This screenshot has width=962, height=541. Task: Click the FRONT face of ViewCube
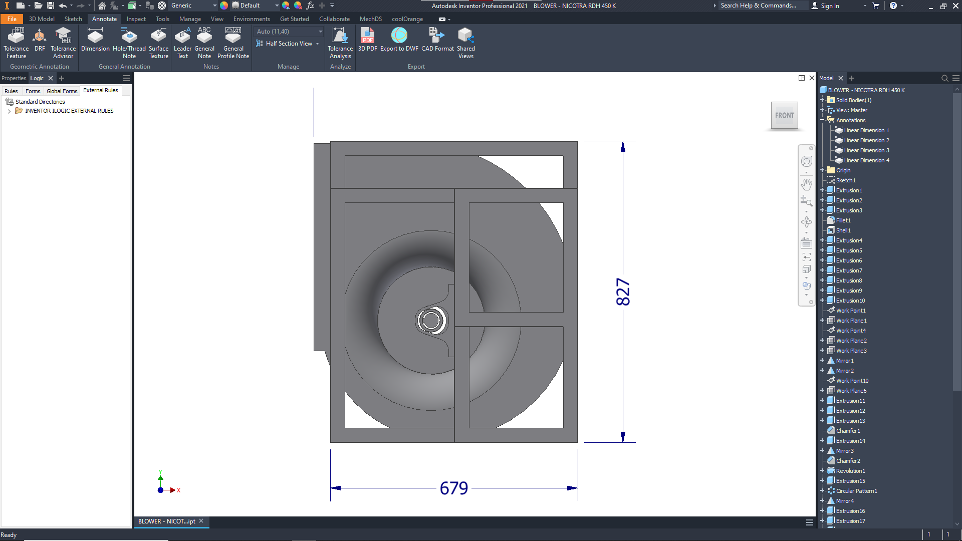(x=784, y=116)
